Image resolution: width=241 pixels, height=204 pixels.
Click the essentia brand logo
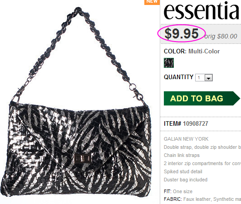pos(202,11)
